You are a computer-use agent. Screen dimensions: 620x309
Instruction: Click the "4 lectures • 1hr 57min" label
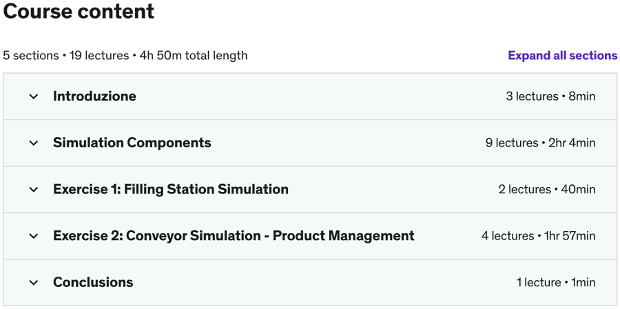[x=538, y=236]
